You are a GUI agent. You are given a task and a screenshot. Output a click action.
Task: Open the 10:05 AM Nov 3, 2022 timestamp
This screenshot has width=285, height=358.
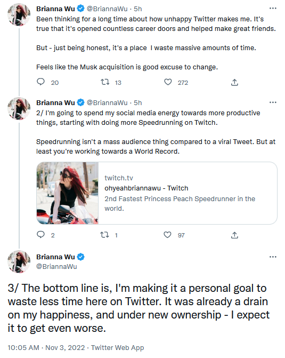tap(46, 347)
